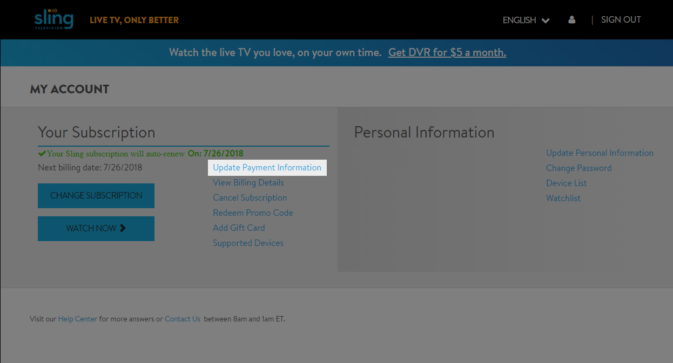This screenshot has width=673, height=363.
Task: Click Change Password link
Action: pos(578,168)
